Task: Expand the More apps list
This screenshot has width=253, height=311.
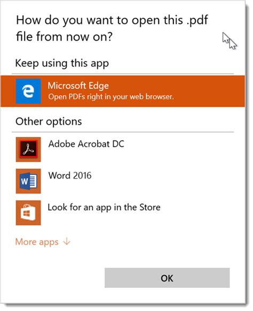Action: pos(43,242)
